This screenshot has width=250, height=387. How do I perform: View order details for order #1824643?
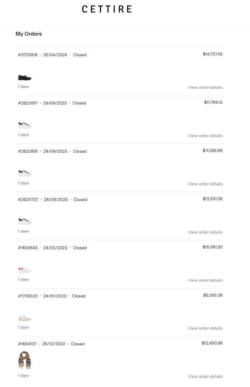pos(205,280)
